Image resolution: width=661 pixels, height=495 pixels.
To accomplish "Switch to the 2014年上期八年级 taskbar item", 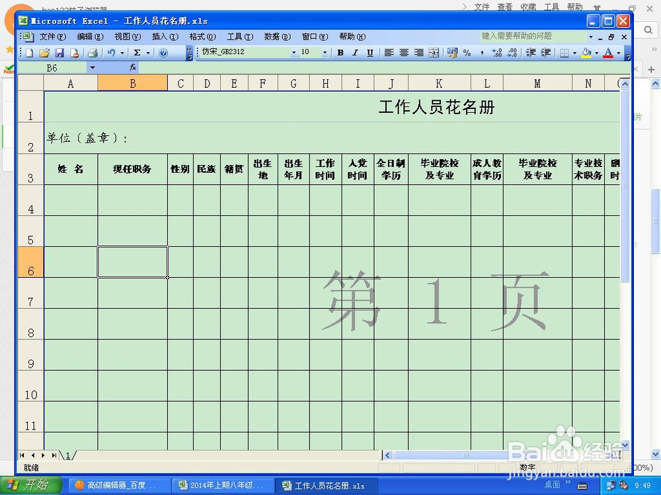I will pyautogui.click(x=223, y=485).
